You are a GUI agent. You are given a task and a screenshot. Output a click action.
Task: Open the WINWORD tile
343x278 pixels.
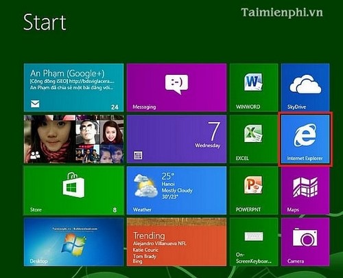tap(254, 88)
